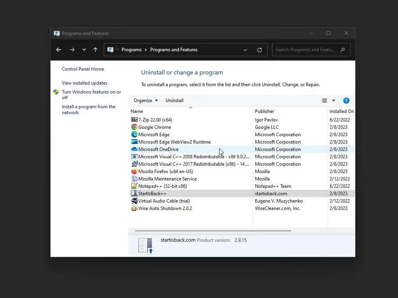The image size is (398, 298).
Task: Click the Programs breadcrumb
Action: (x=131, y=50)
